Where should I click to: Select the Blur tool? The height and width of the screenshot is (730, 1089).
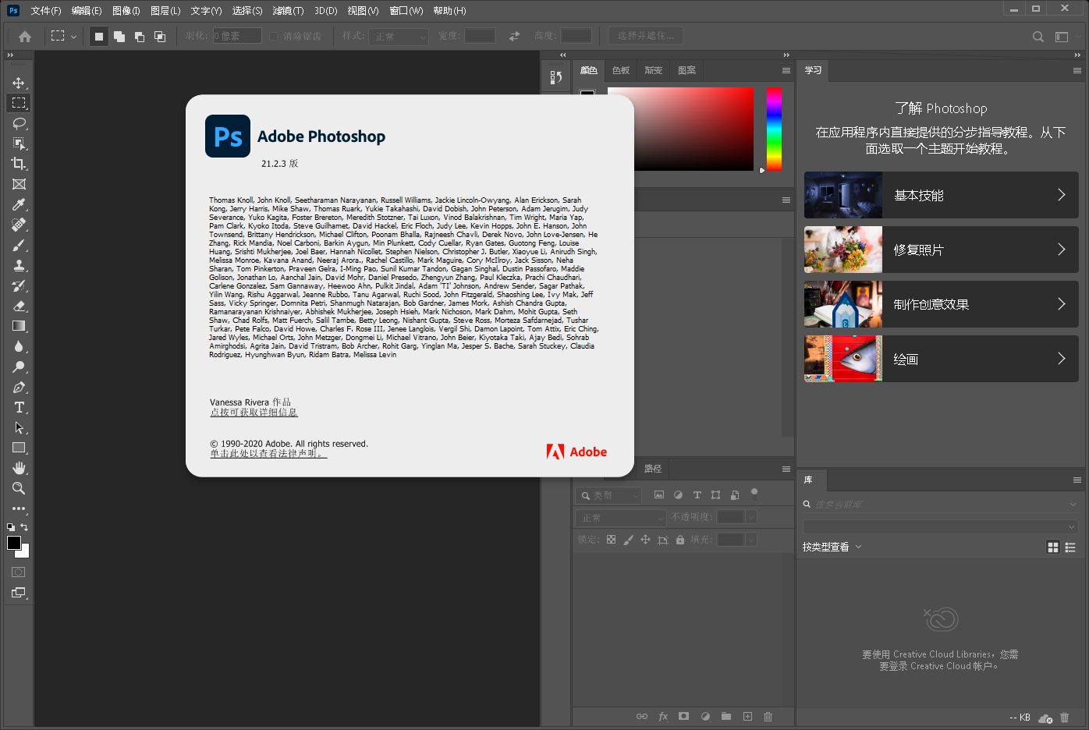19,346
